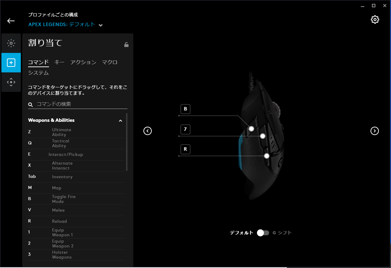Collapse the Weapons & Abilities section
This screenshot has width=391, height=268.
120,121
